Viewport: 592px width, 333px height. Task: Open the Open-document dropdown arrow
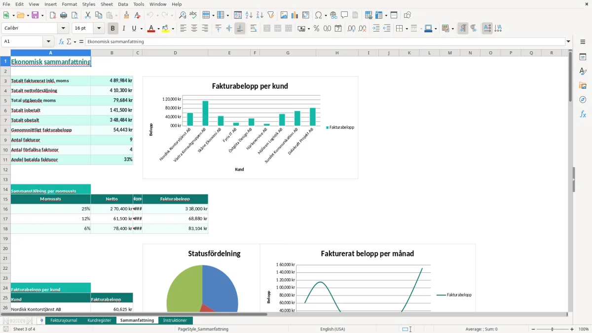pyautogui.click(x=28, y=15)
